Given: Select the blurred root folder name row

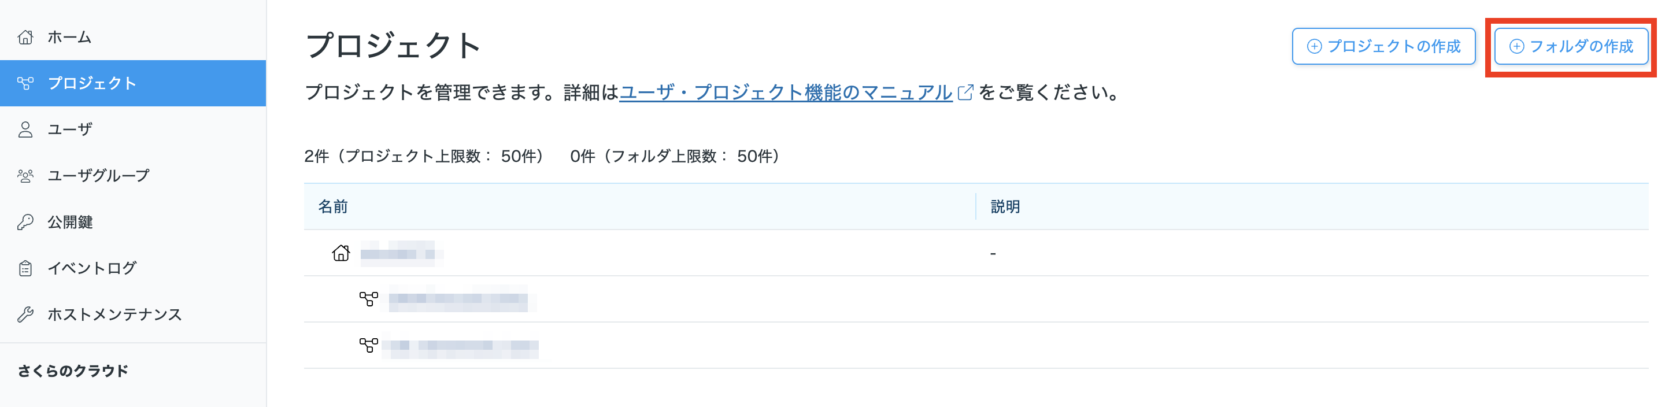Looking at the screenshot, I should point(976,253).
